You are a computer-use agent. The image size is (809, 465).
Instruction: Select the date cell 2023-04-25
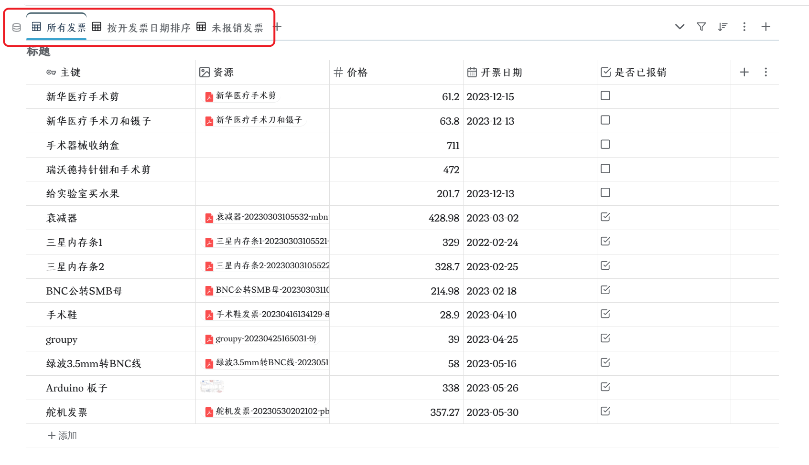click(x=530, y=339)
